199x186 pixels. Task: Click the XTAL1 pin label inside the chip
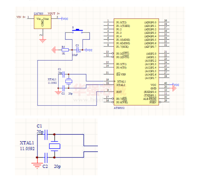(121, 81)
